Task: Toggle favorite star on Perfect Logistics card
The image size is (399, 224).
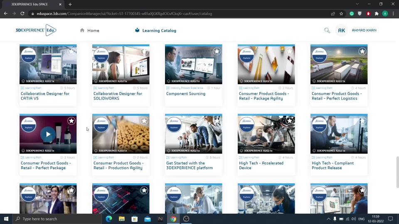Action: click(x=362, y=51)
